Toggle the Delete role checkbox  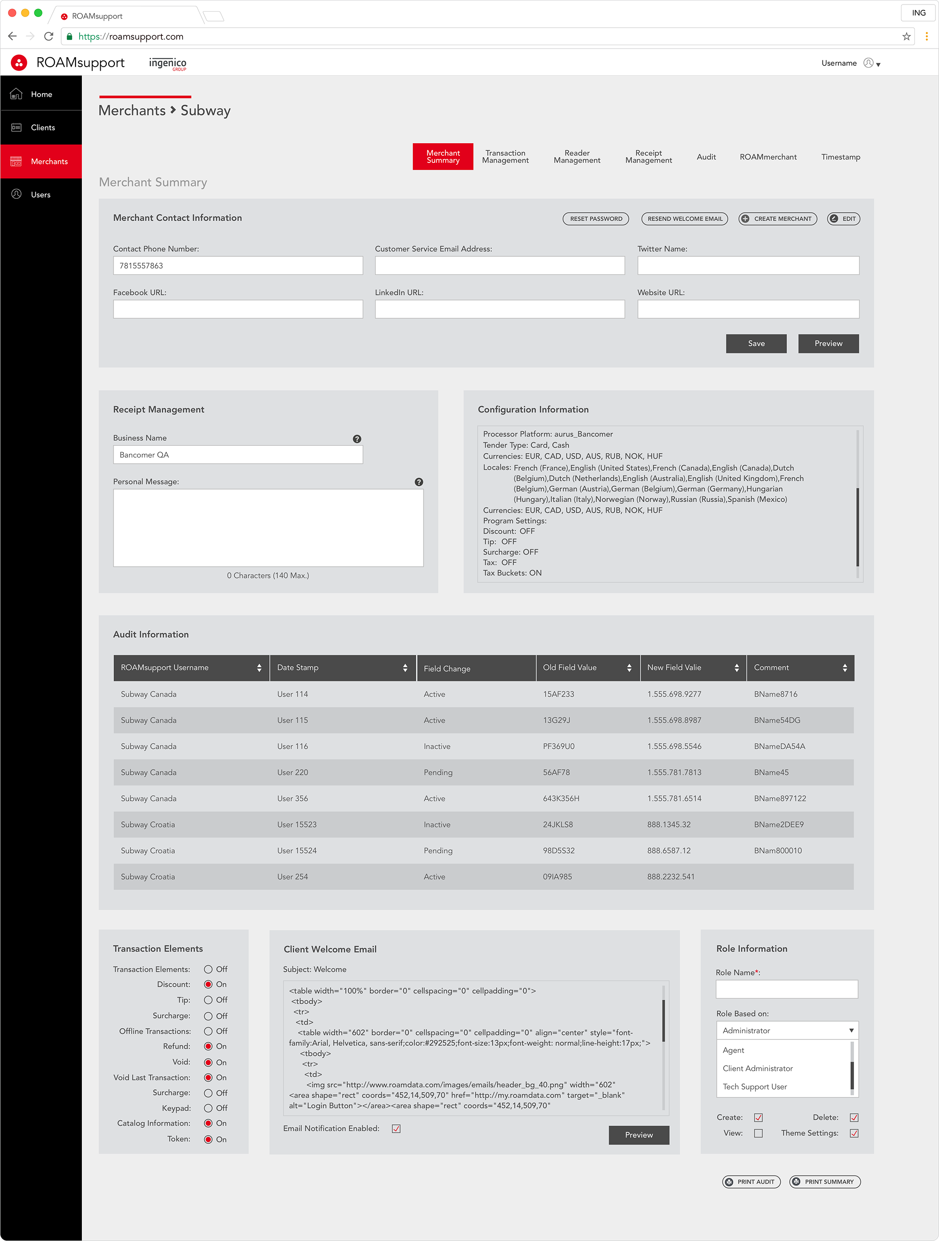coord(854,1117)
